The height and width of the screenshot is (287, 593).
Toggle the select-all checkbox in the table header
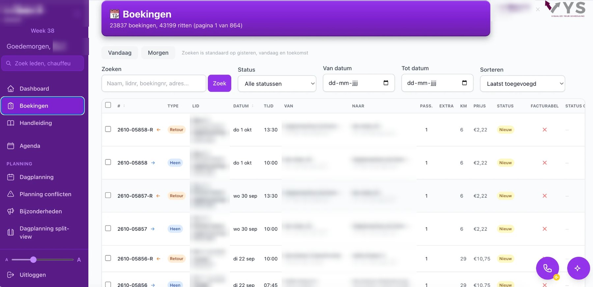pyautogui.click(x=108, y=105)
